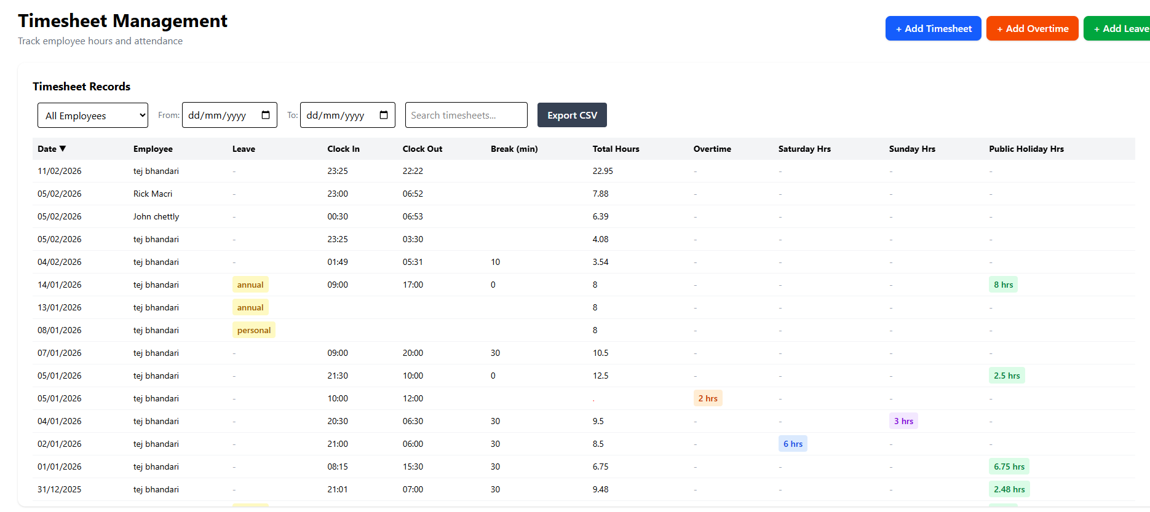
Task: Toggle Date column sort arrow
Action: (x=63, y=149)
